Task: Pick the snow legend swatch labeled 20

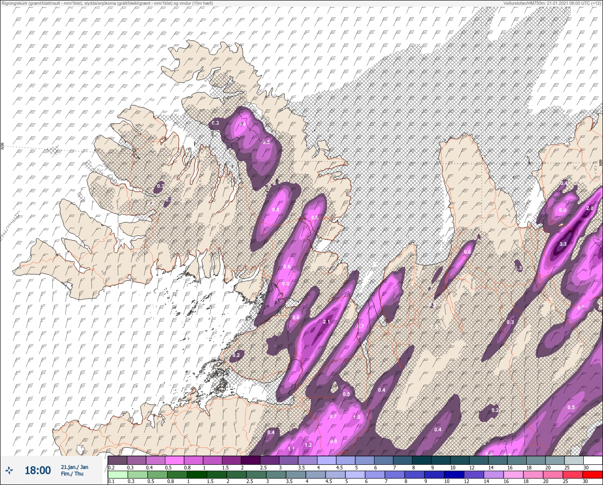Action: point(554,461)
